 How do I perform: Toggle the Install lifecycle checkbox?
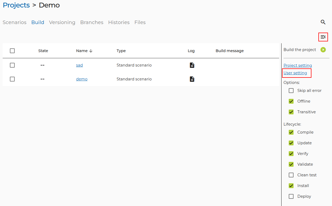(x=291, y=186)
